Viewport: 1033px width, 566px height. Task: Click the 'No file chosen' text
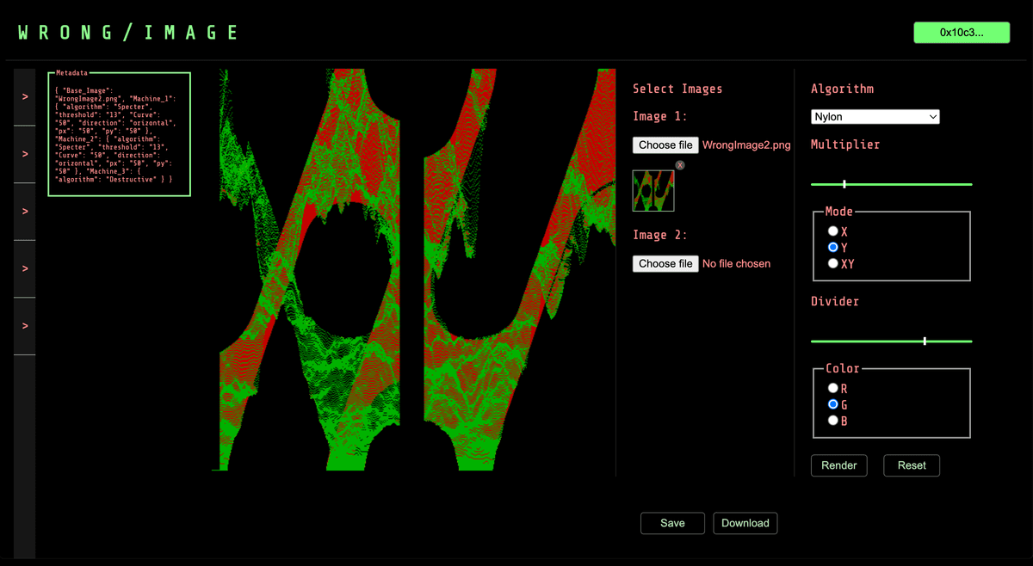pyautogui.click(x=737, y=264)
